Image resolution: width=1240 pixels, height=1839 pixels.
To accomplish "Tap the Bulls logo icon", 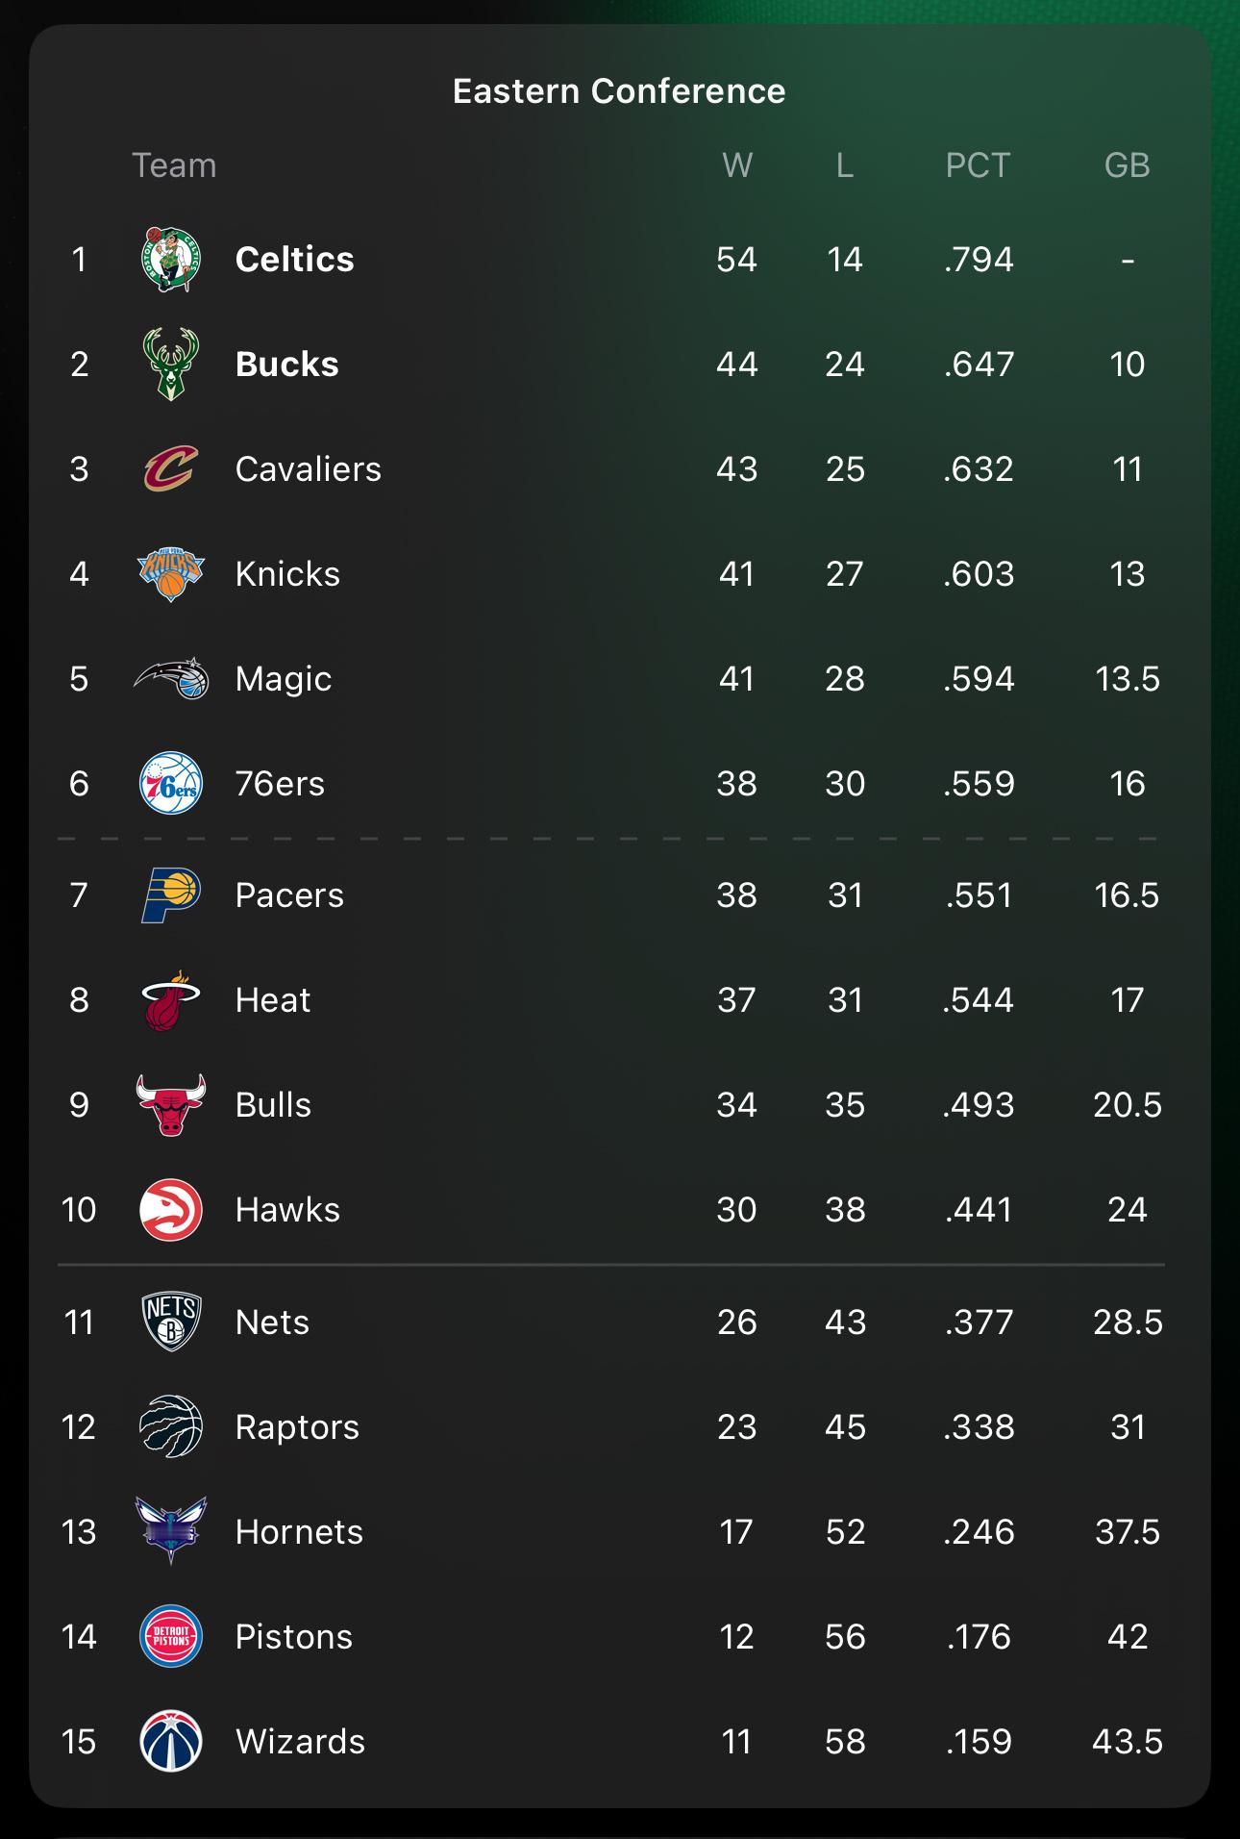I will click(x=171, y=1105).
